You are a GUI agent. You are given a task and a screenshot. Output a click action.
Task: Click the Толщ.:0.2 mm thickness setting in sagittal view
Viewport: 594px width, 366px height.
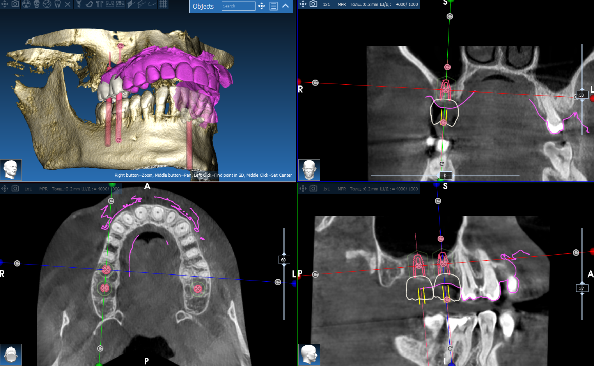pyautogui.click(x=364, y=189)
